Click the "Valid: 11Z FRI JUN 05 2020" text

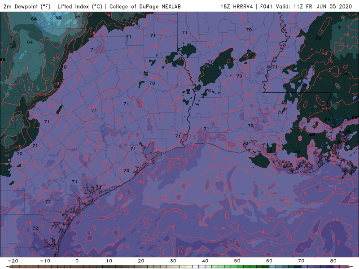[x=314, y=7]
